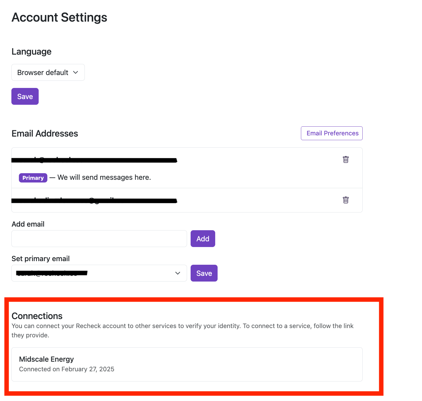Click the "We will send messages here" text
This screenshot has height=401, width=422.
(104, 177)
